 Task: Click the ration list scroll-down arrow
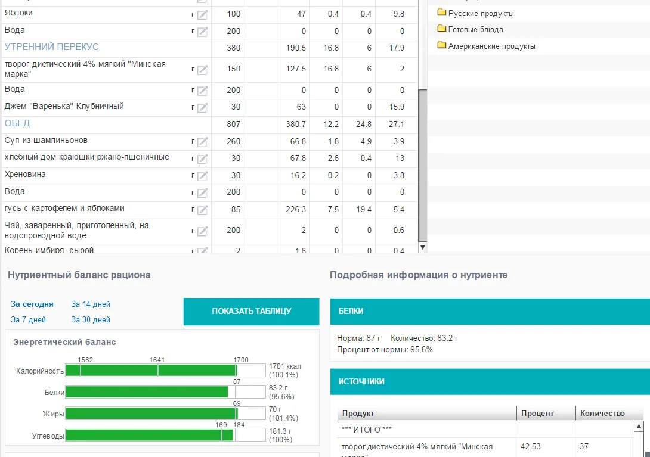coord(422,247)
